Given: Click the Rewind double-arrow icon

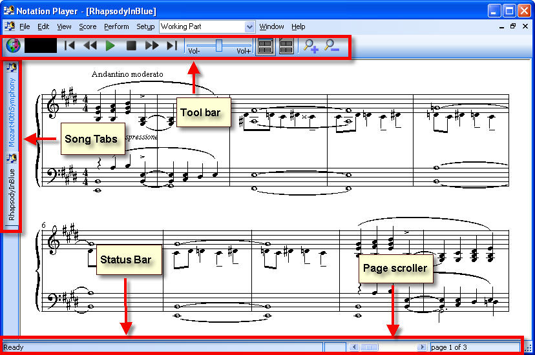Looking at the screenshot, I should 90,46.
